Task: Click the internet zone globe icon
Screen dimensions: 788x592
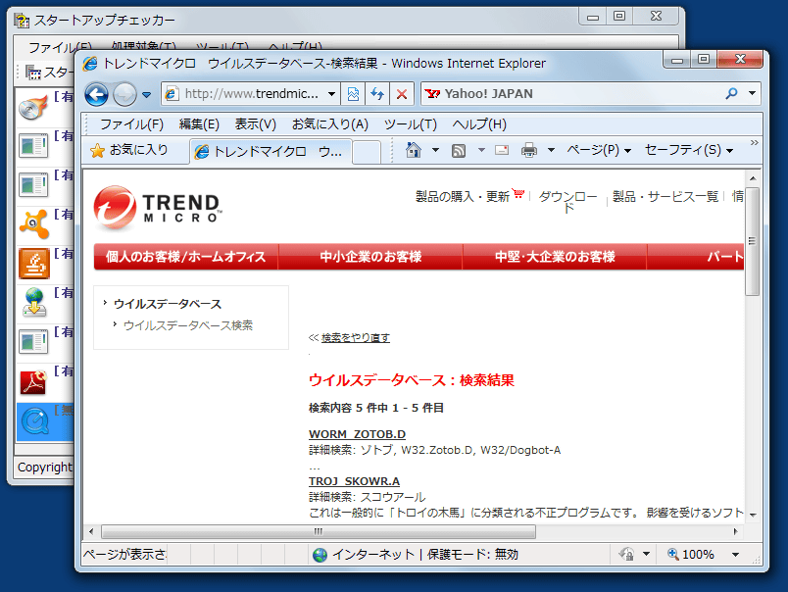Action: 320,555
